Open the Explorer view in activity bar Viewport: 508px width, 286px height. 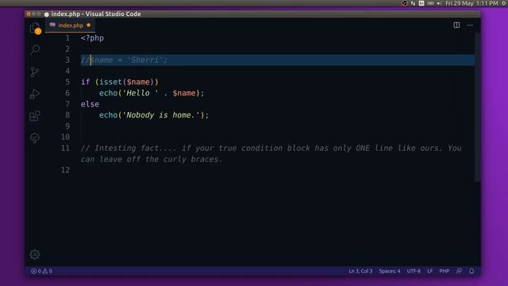coord(35,28)
